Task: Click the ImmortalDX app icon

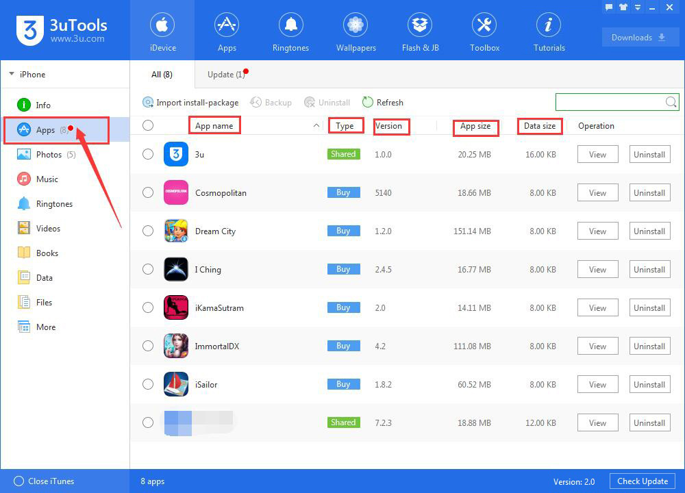Action: tap(175, 346)
